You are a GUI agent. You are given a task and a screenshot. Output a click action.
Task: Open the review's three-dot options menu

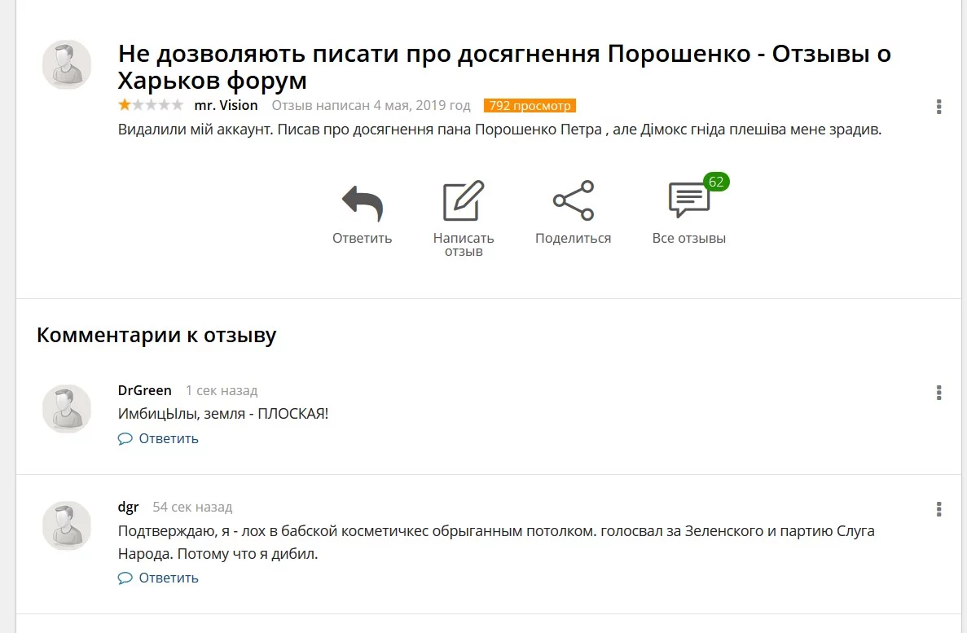938,107
